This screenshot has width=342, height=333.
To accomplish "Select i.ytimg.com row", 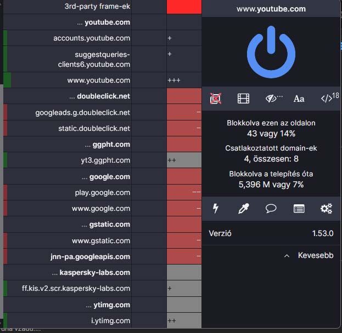I will coord(68,320).
